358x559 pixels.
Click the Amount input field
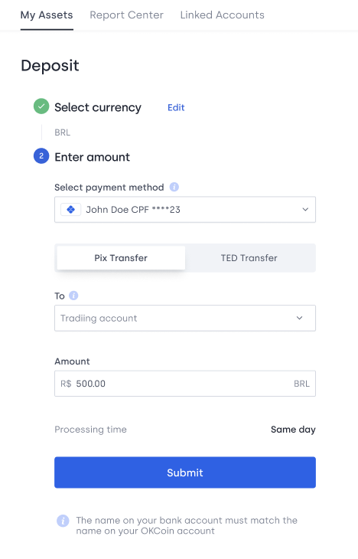185,384
